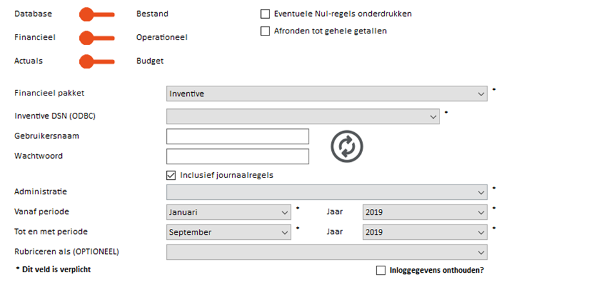Open the Tot en met periode month dropdown
This screenshot has height=305, width=609.
[x=228, y=232]
